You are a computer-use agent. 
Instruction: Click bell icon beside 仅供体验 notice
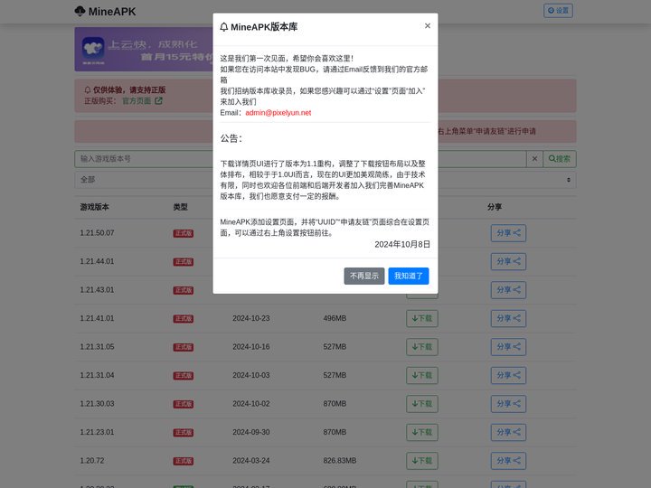click(x=87, y=90)
